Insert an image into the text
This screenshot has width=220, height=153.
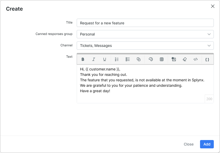click(x=174, y=59)
